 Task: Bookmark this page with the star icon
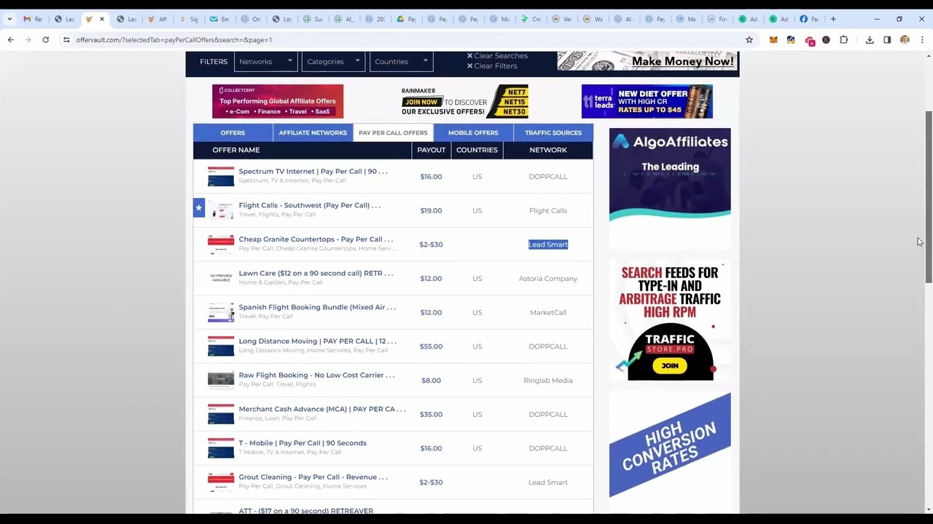(x=749, y=40)
